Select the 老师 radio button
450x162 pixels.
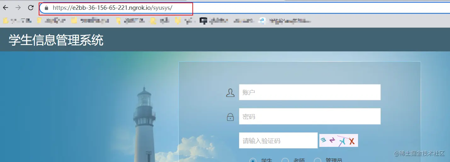click(x=285, y=161)
